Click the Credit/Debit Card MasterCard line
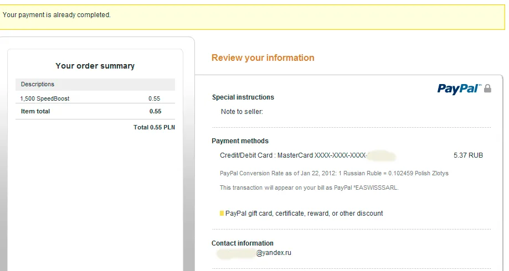The height and width of the screenshot is (271, 509). pyautogui.click(x=308, y=155)
